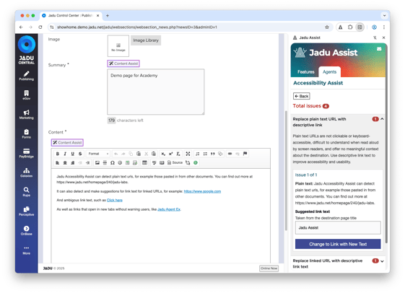Toggle italic formatting in the content editor
Screen dimensions: 405x293
65,154
